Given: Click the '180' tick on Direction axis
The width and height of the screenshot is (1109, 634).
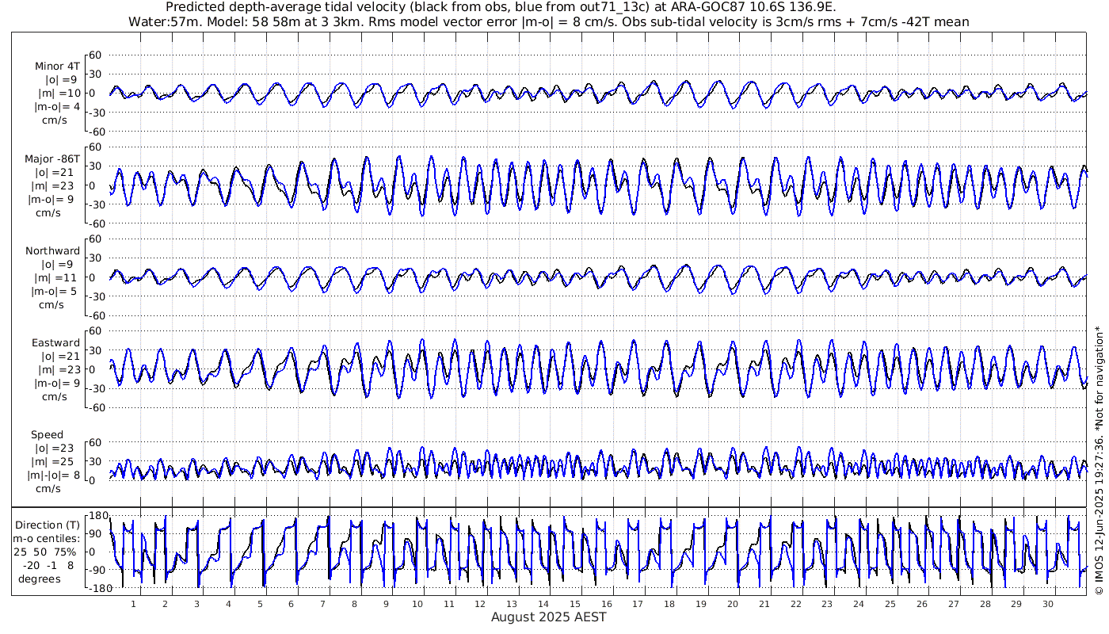Looking at the screenshot, I should tap(97, 516).
